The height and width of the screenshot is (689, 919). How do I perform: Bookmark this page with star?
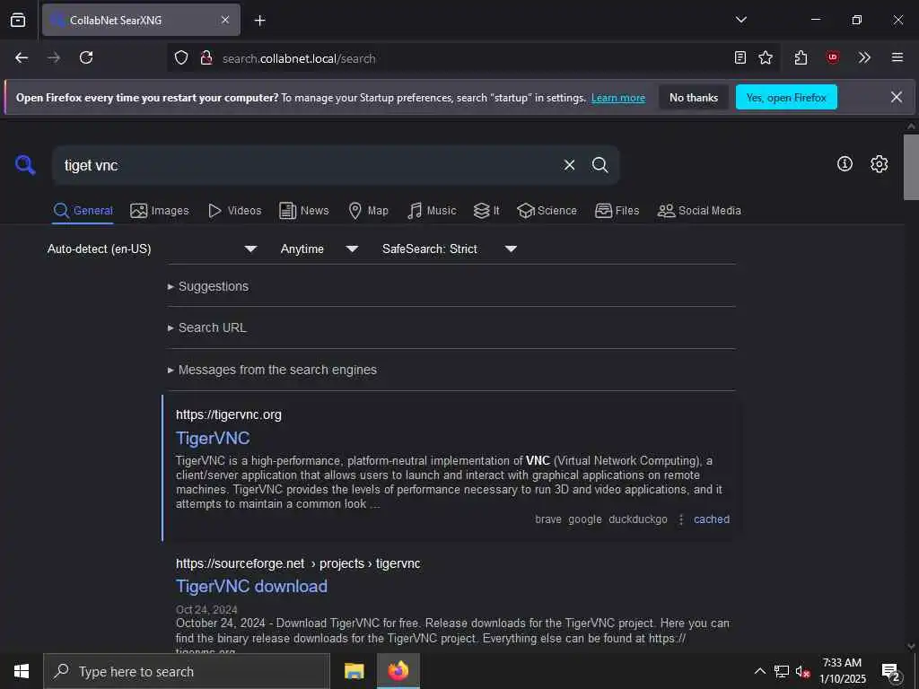766,57
